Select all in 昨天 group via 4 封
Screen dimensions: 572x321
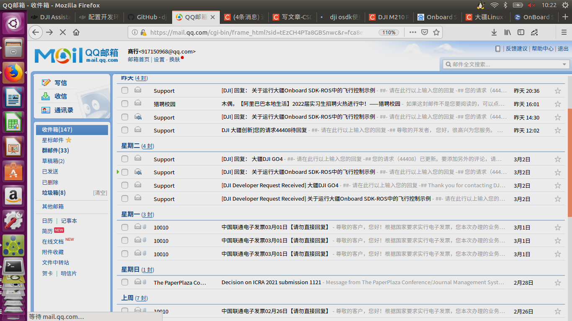(141, 78)
